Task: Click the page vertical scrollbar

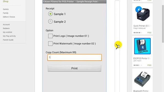Action: click(163, 24)
